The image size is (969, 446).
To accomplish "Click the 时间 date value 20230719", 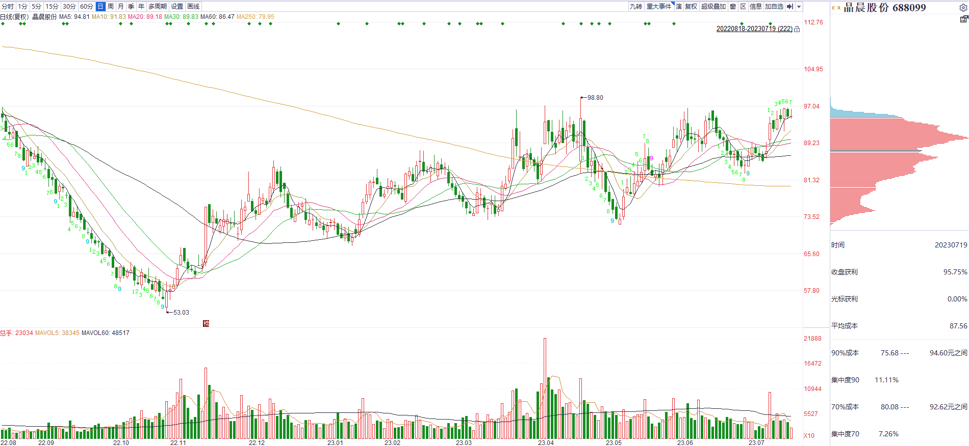I will (x=951, y=245).
